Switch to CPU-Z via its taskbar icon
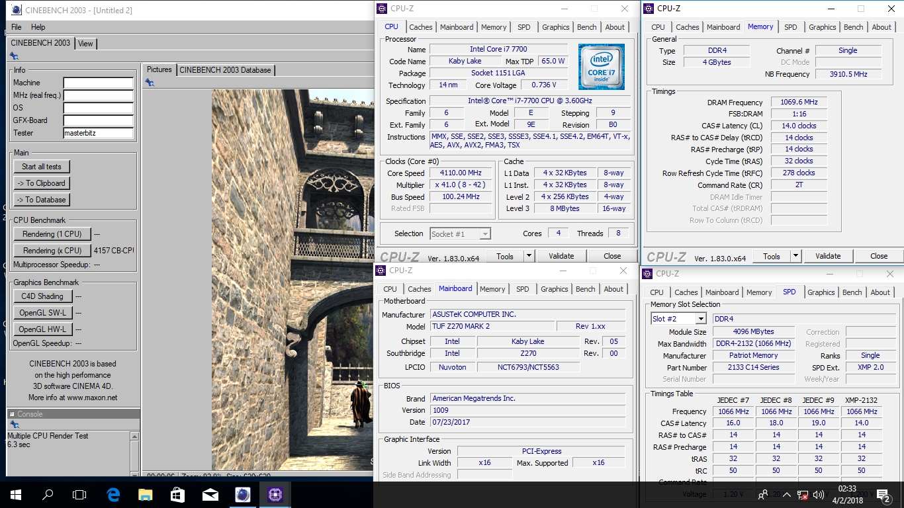This screenshot has width=904, height=508. point(275,494)
